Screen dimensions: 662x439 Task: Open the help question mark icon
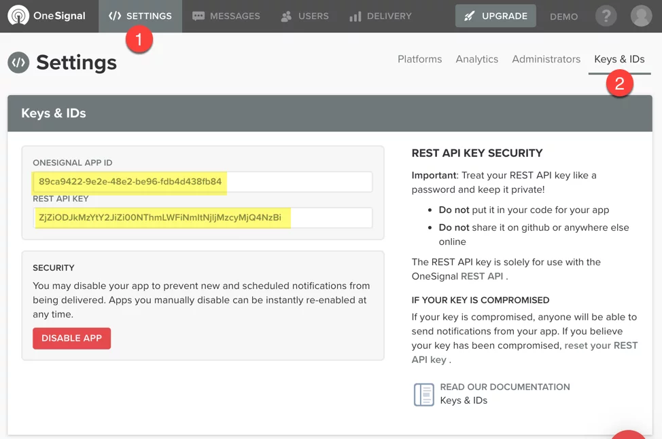pyautogui.click(x=606, y=16)
